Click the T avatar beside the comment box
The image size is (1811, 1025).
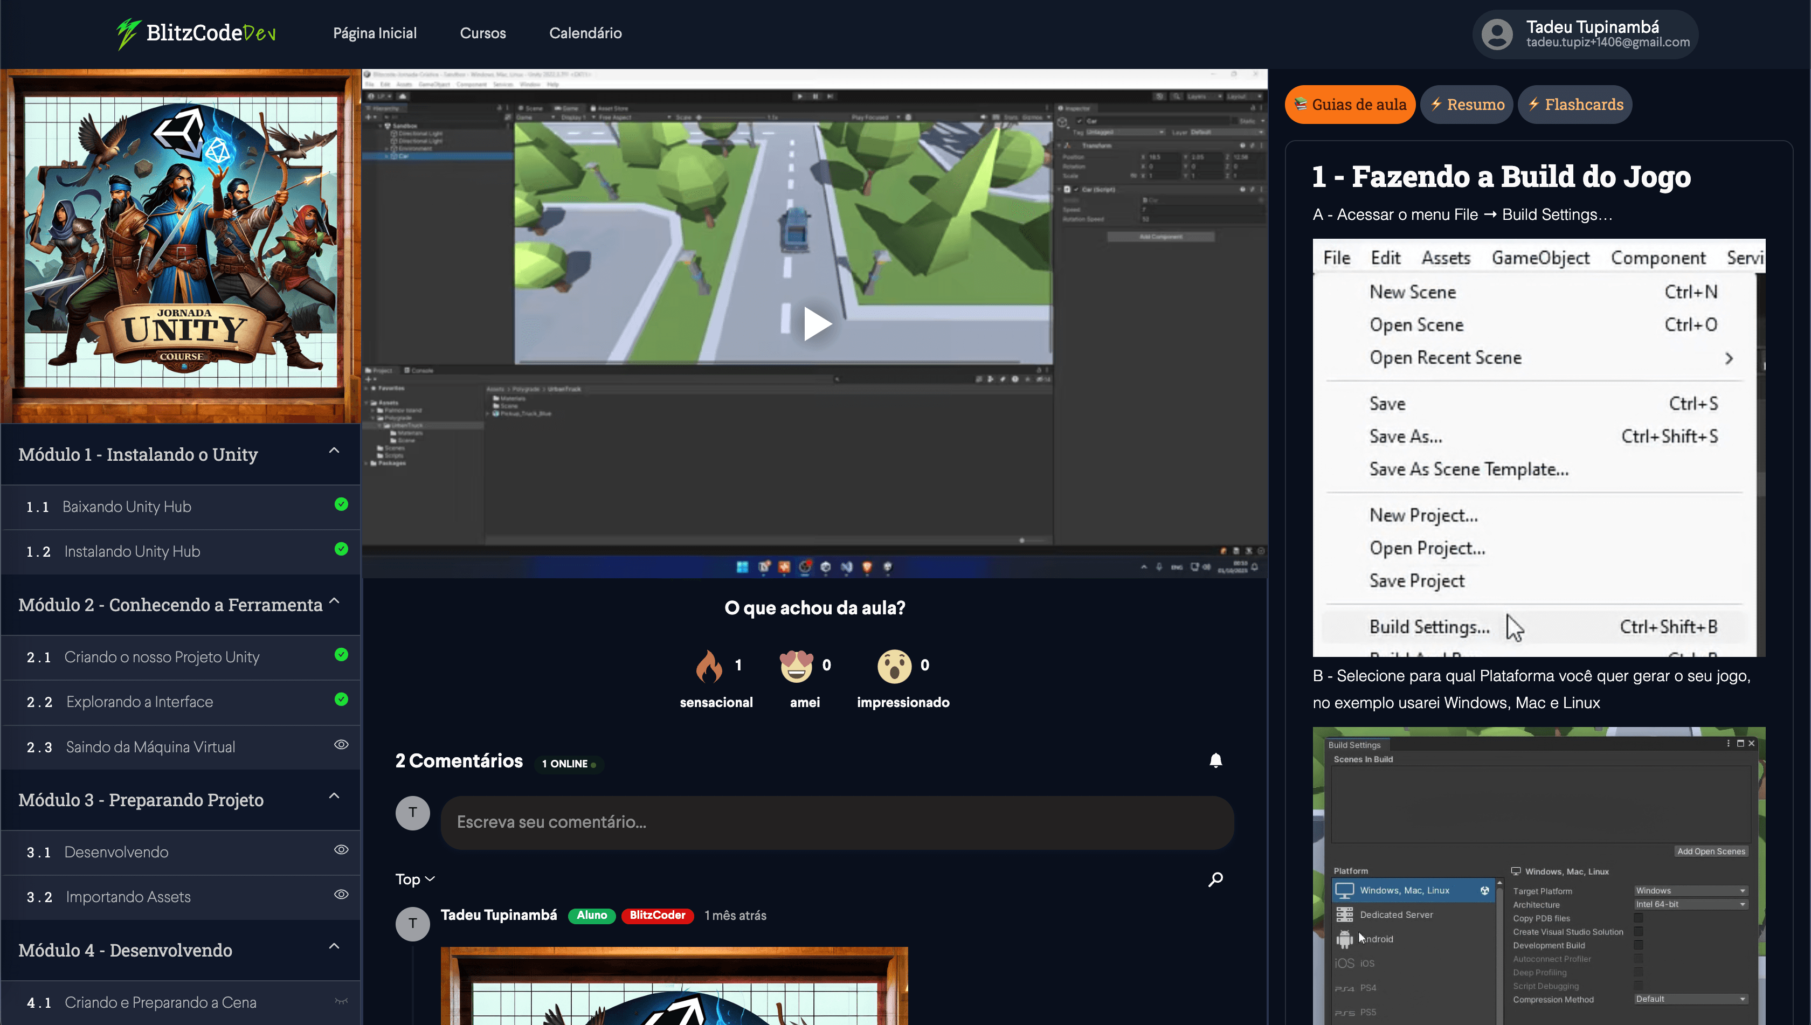[x=413, y=813]
